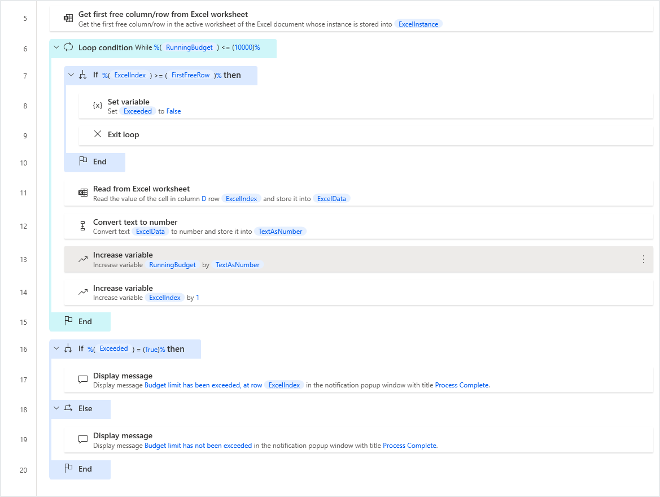The image size is (660, 497).
Task: Select the If branch icon on row 7
Action: [83, 75]
